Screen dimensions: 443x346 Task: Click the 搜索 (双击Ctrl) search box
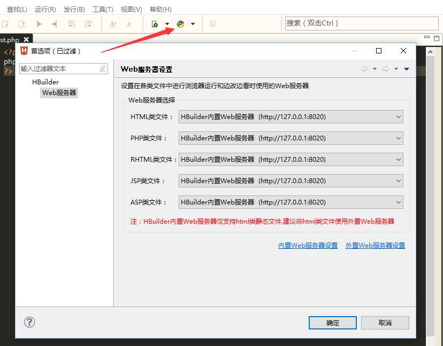point(362,23)
